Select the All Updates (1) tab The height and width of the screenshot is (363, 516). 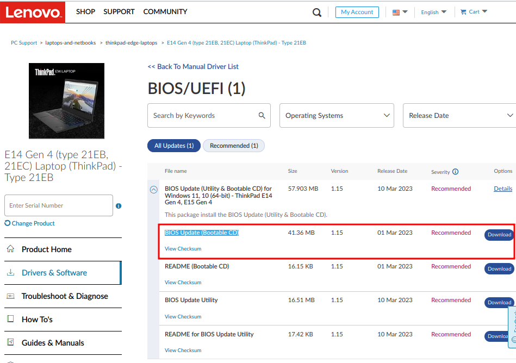pyautogui.click(x=174, y=146)
